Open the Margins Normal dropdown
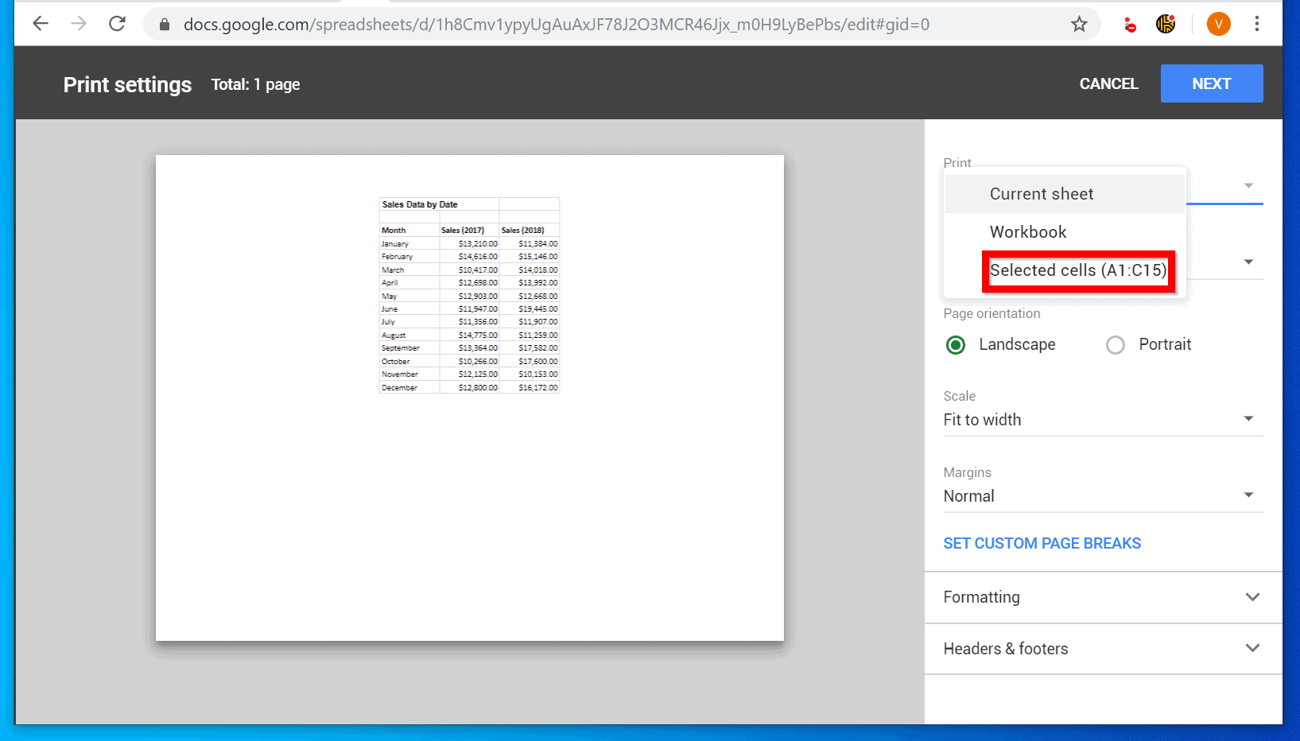 click(x=1102, y=496)
